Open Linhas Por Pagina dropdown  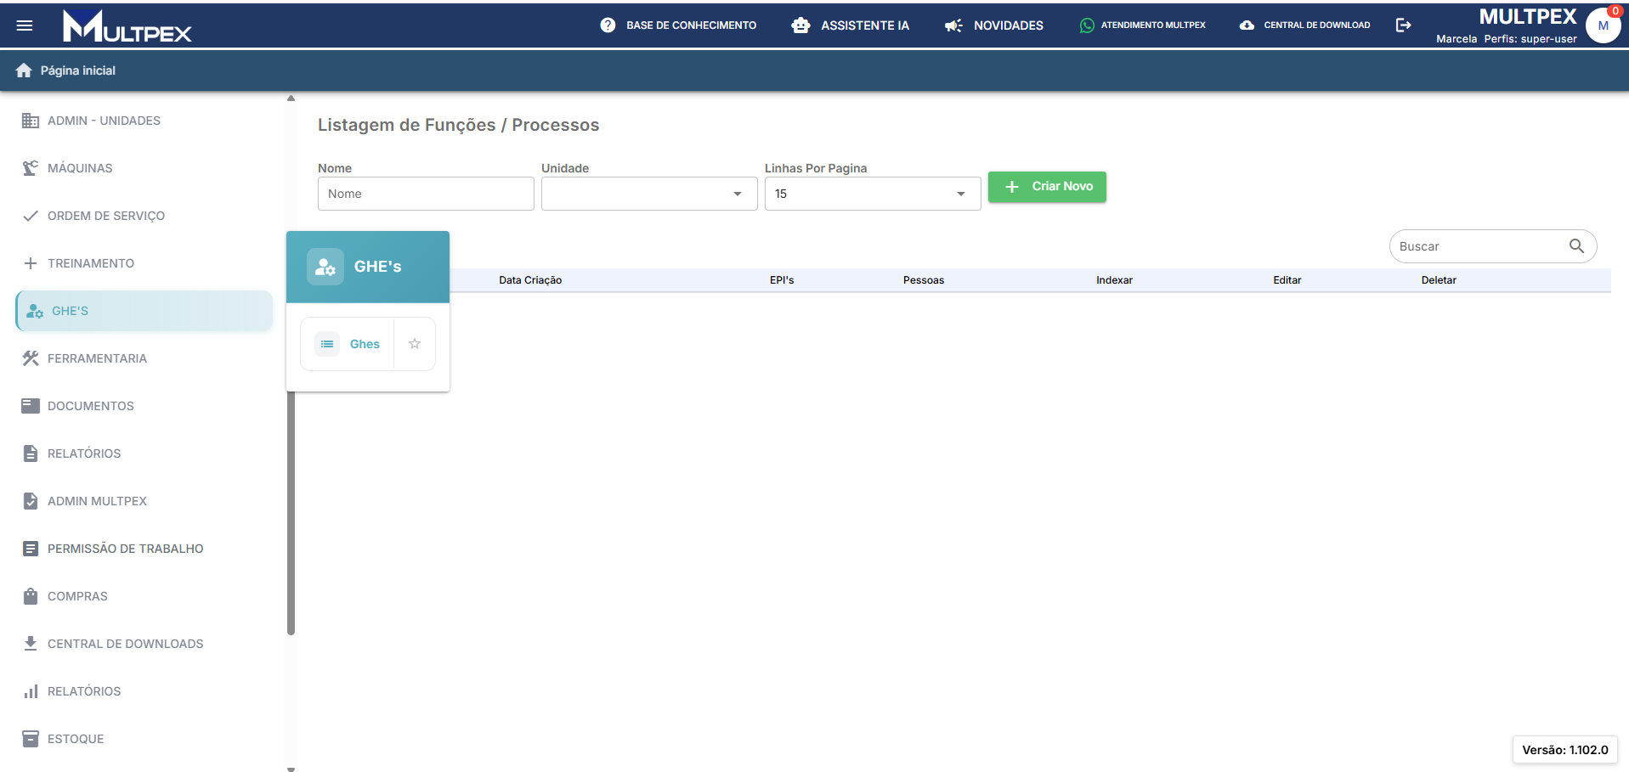coord(873,194)
